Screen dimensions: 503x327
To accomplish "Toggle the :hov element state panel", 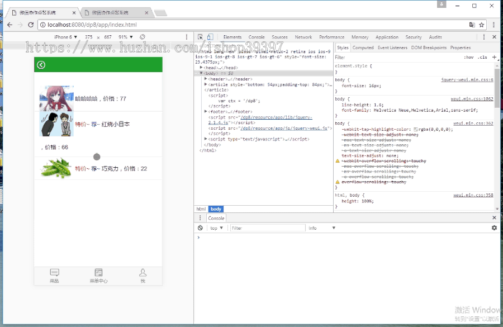I will pos(469,57).
